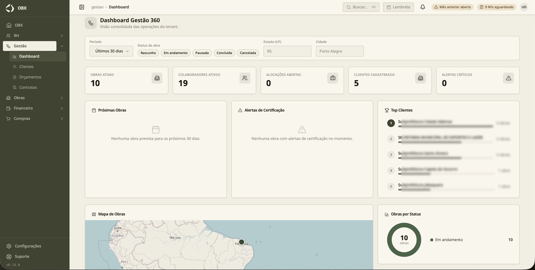Click the Lembrete button
The height and width of the screenshot is (270, 535).
[398, 7]
